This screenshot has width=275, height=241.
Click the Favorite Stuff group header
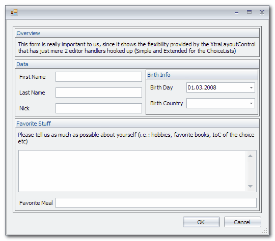coord(137,124)
